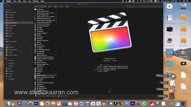
Task: Select Movies in the sidebar
Action: pyautogui.click(x=11, y=28)
